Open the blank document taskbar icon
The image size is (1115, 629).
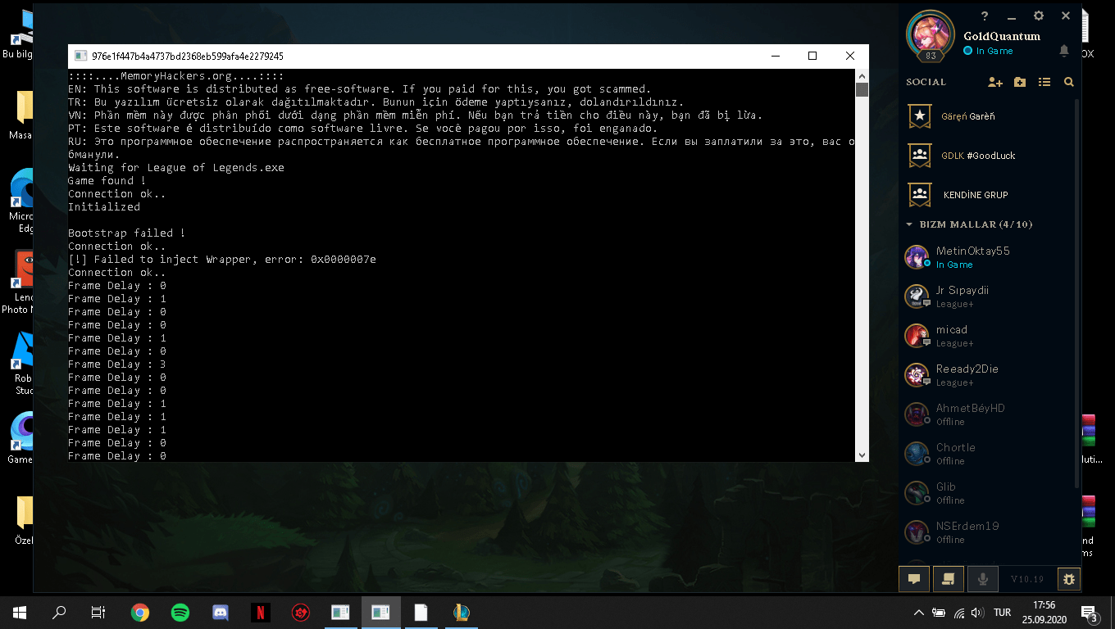421,613
